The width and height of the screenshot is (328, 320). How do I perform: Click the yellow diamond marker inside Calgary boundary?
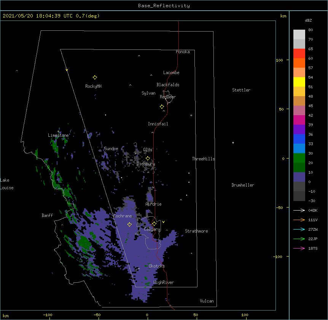pos(154,224)
